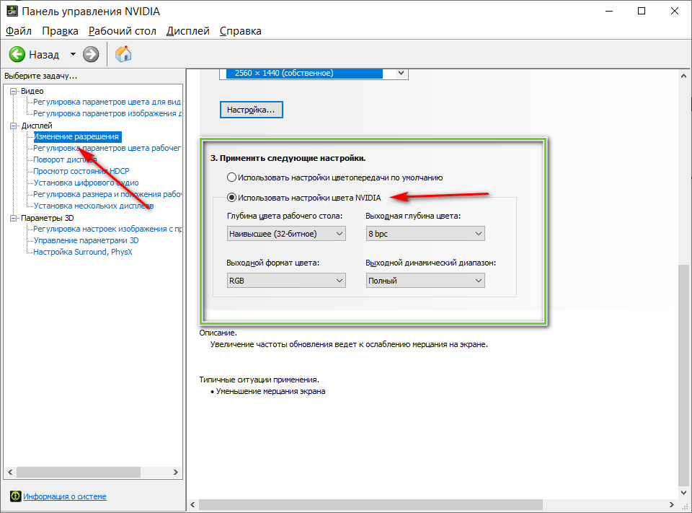
Task: Open Регулировка параметров цвета рабочего стола
Action: pos(107,148)
